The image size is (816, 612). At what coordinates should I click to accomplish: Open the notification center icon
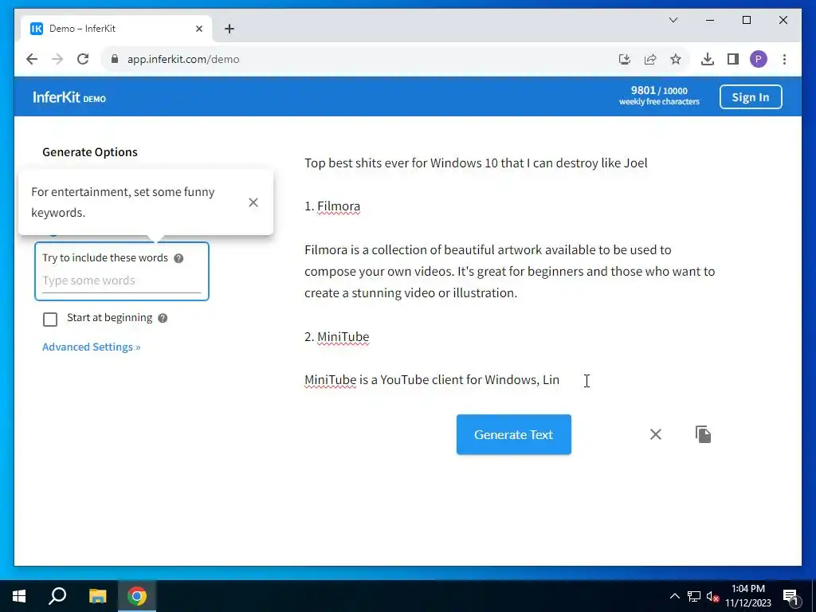pyautogui.click(x=790, y=597)
